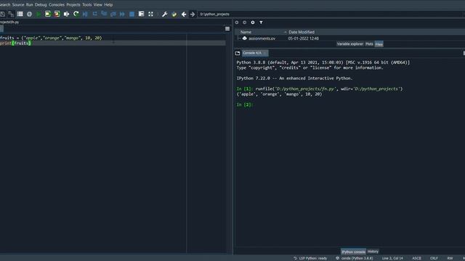The image size is (465, 261).
Task: Click the Line 2, Col 14 status text
Action: click(392, 258)
